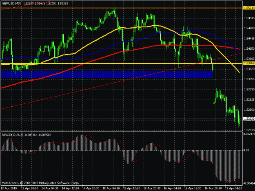Viewport: 255px width, 191px height.
Task: Select the blue rectangle support zone
Action: pyautogui.click(x=106, y=75)
